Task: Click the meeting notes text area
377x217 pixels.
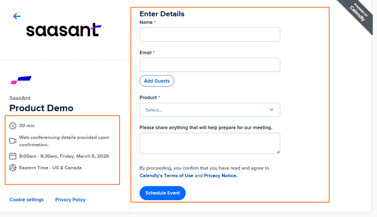Action: point(210,143)
